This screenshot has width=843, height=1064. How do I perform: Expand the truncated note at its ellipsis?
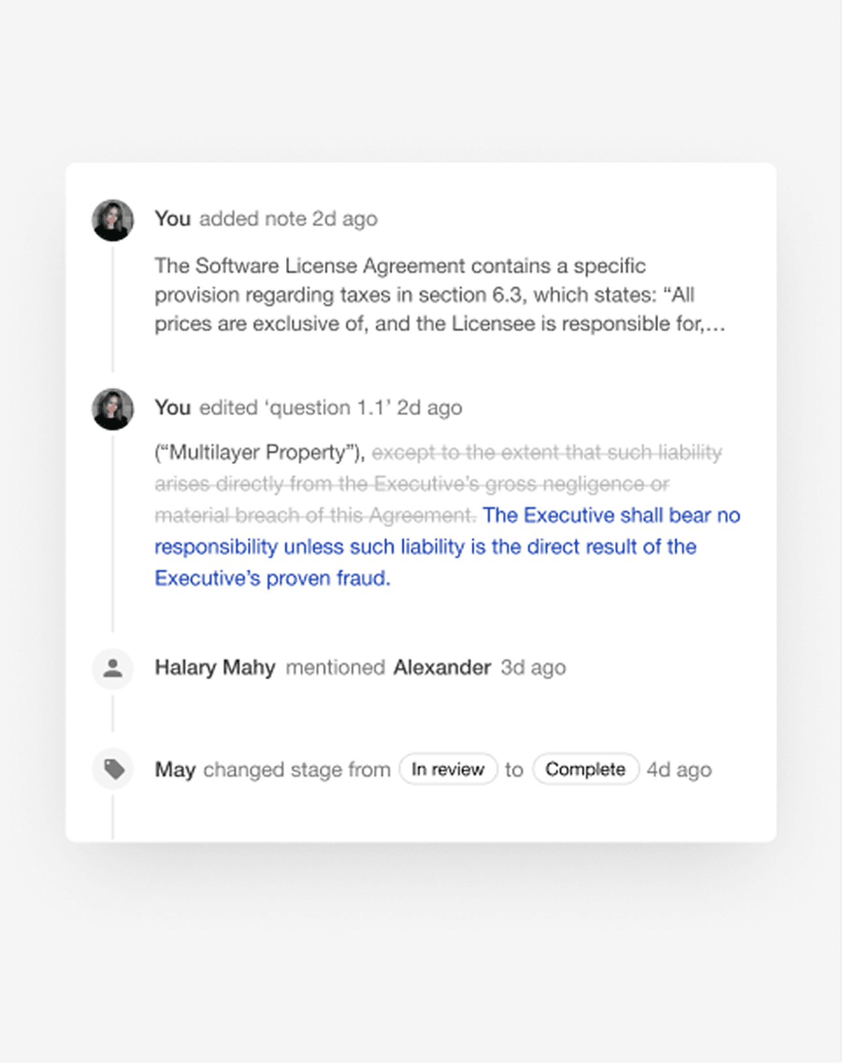pyautogui.click(x=715, y=324)
